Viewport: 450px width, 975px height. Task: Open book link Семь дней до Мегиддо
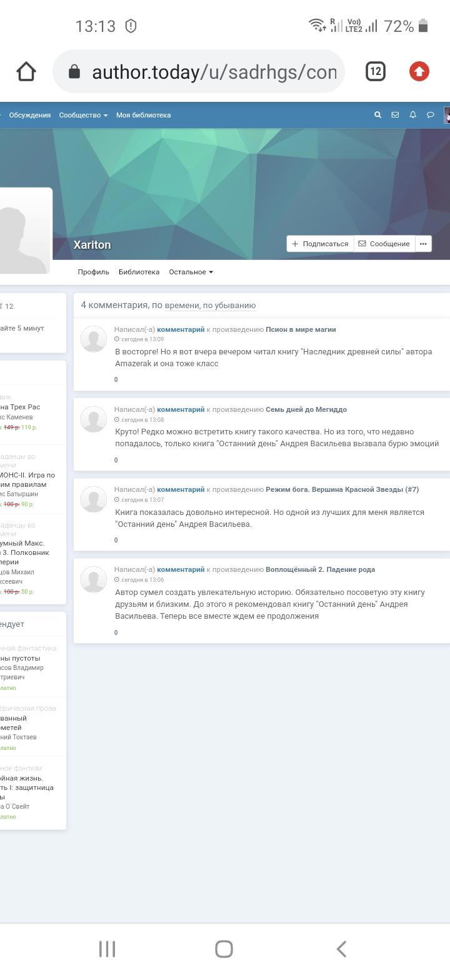(x=306, y=409)
